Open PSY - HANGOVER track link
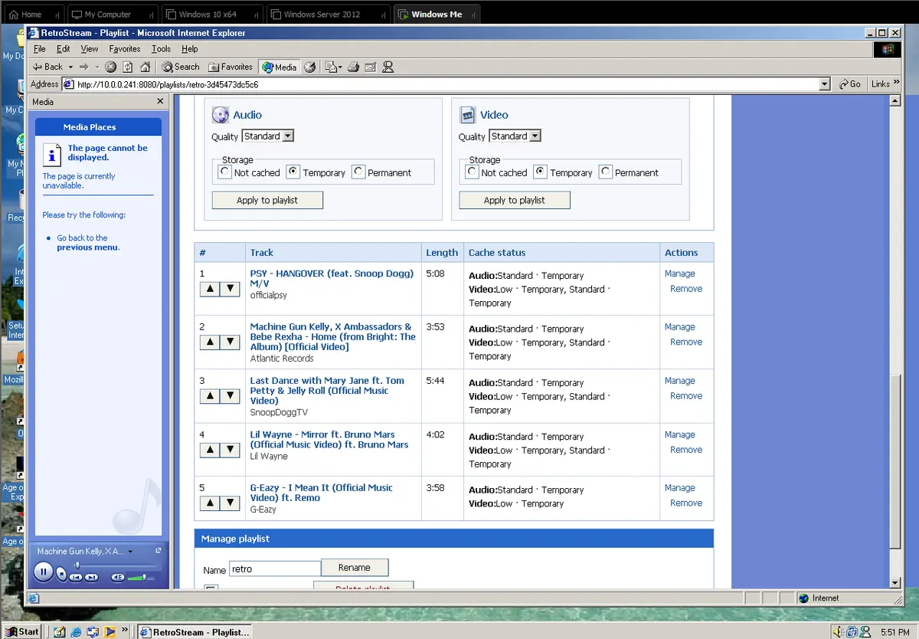 pos(332,278)
